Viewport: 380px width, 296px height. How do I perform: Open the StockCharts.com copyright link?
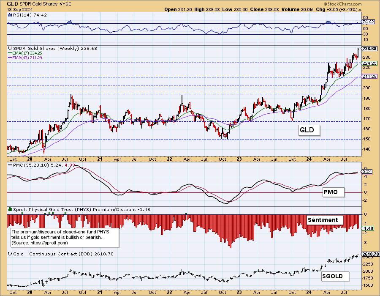tap(342, 4)
